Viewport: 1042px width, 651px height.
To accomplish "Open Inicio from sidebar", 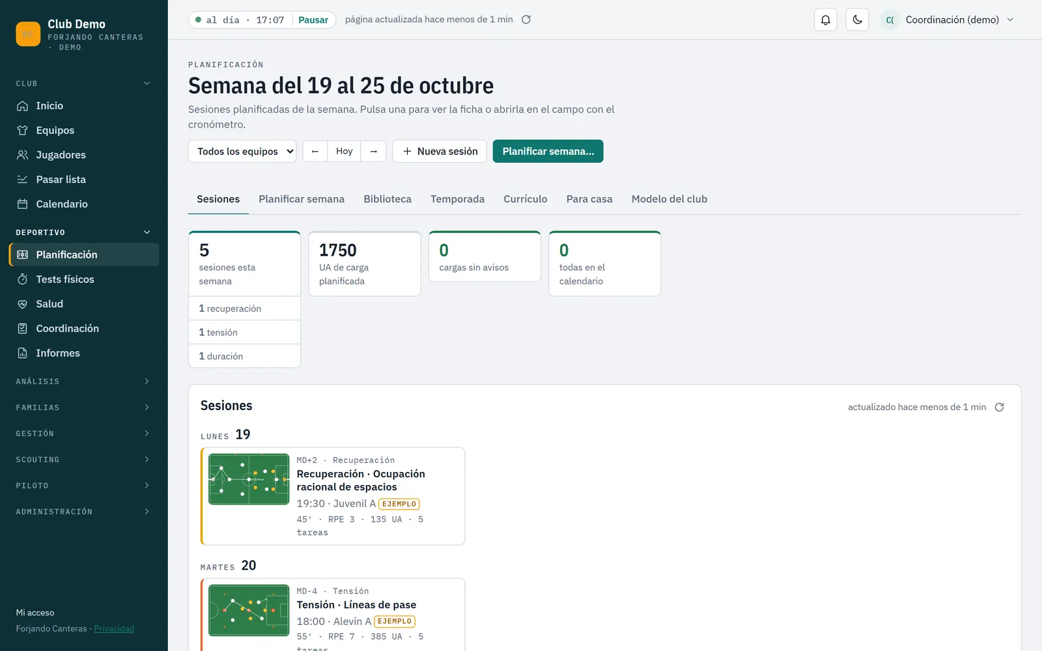I will (x=84, y=105).
